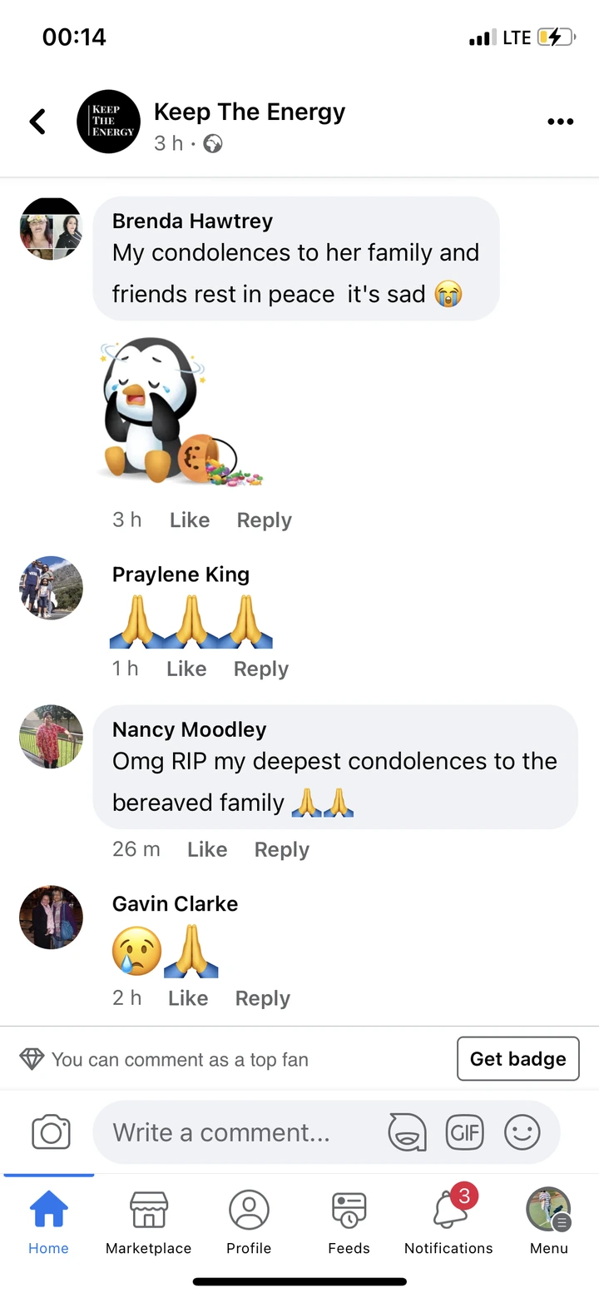Reply to Nancy Moodley's comment
Image resolution: width=599 pixels, height=1298 pixels.
point(282,849)
